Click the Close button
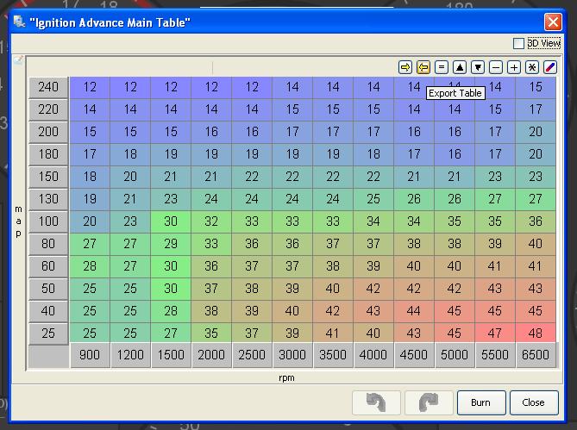The image size is (577, 430). click(x=534, y=402)
